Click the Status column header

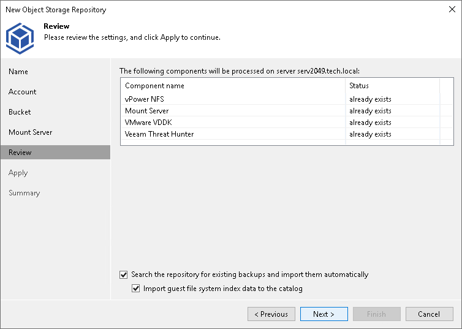393,86
